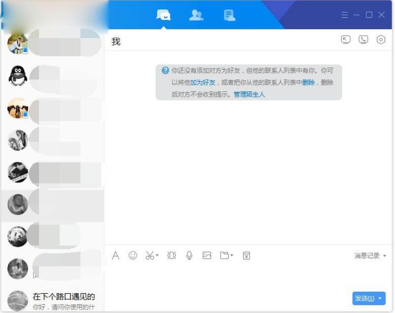The width and height of the screenshot is (395, 313).
Task: Insert a picture into the chat
Action: 207,256
